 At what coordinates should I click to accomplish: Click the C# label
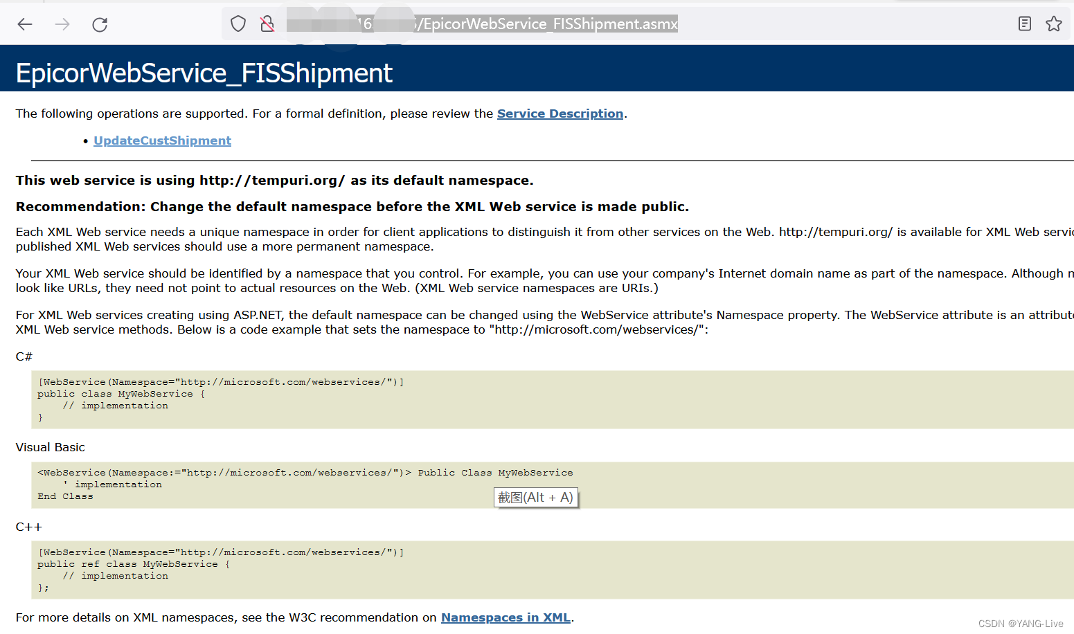[24, 356]
